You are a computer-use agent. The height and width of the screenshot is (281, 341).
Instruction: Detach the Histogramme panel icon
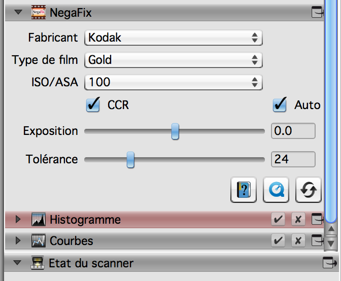tap(318, 220)
